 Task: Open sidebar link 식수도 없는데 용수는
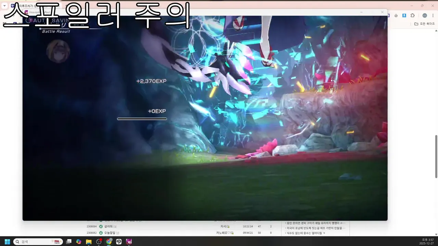click(x=305, y=233)
